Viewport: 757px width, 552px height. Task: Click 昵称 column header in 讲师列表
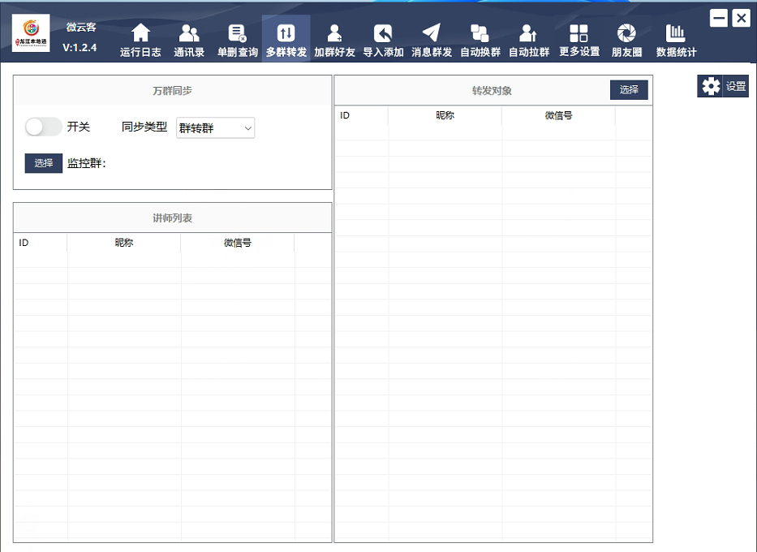pos(123,243)
